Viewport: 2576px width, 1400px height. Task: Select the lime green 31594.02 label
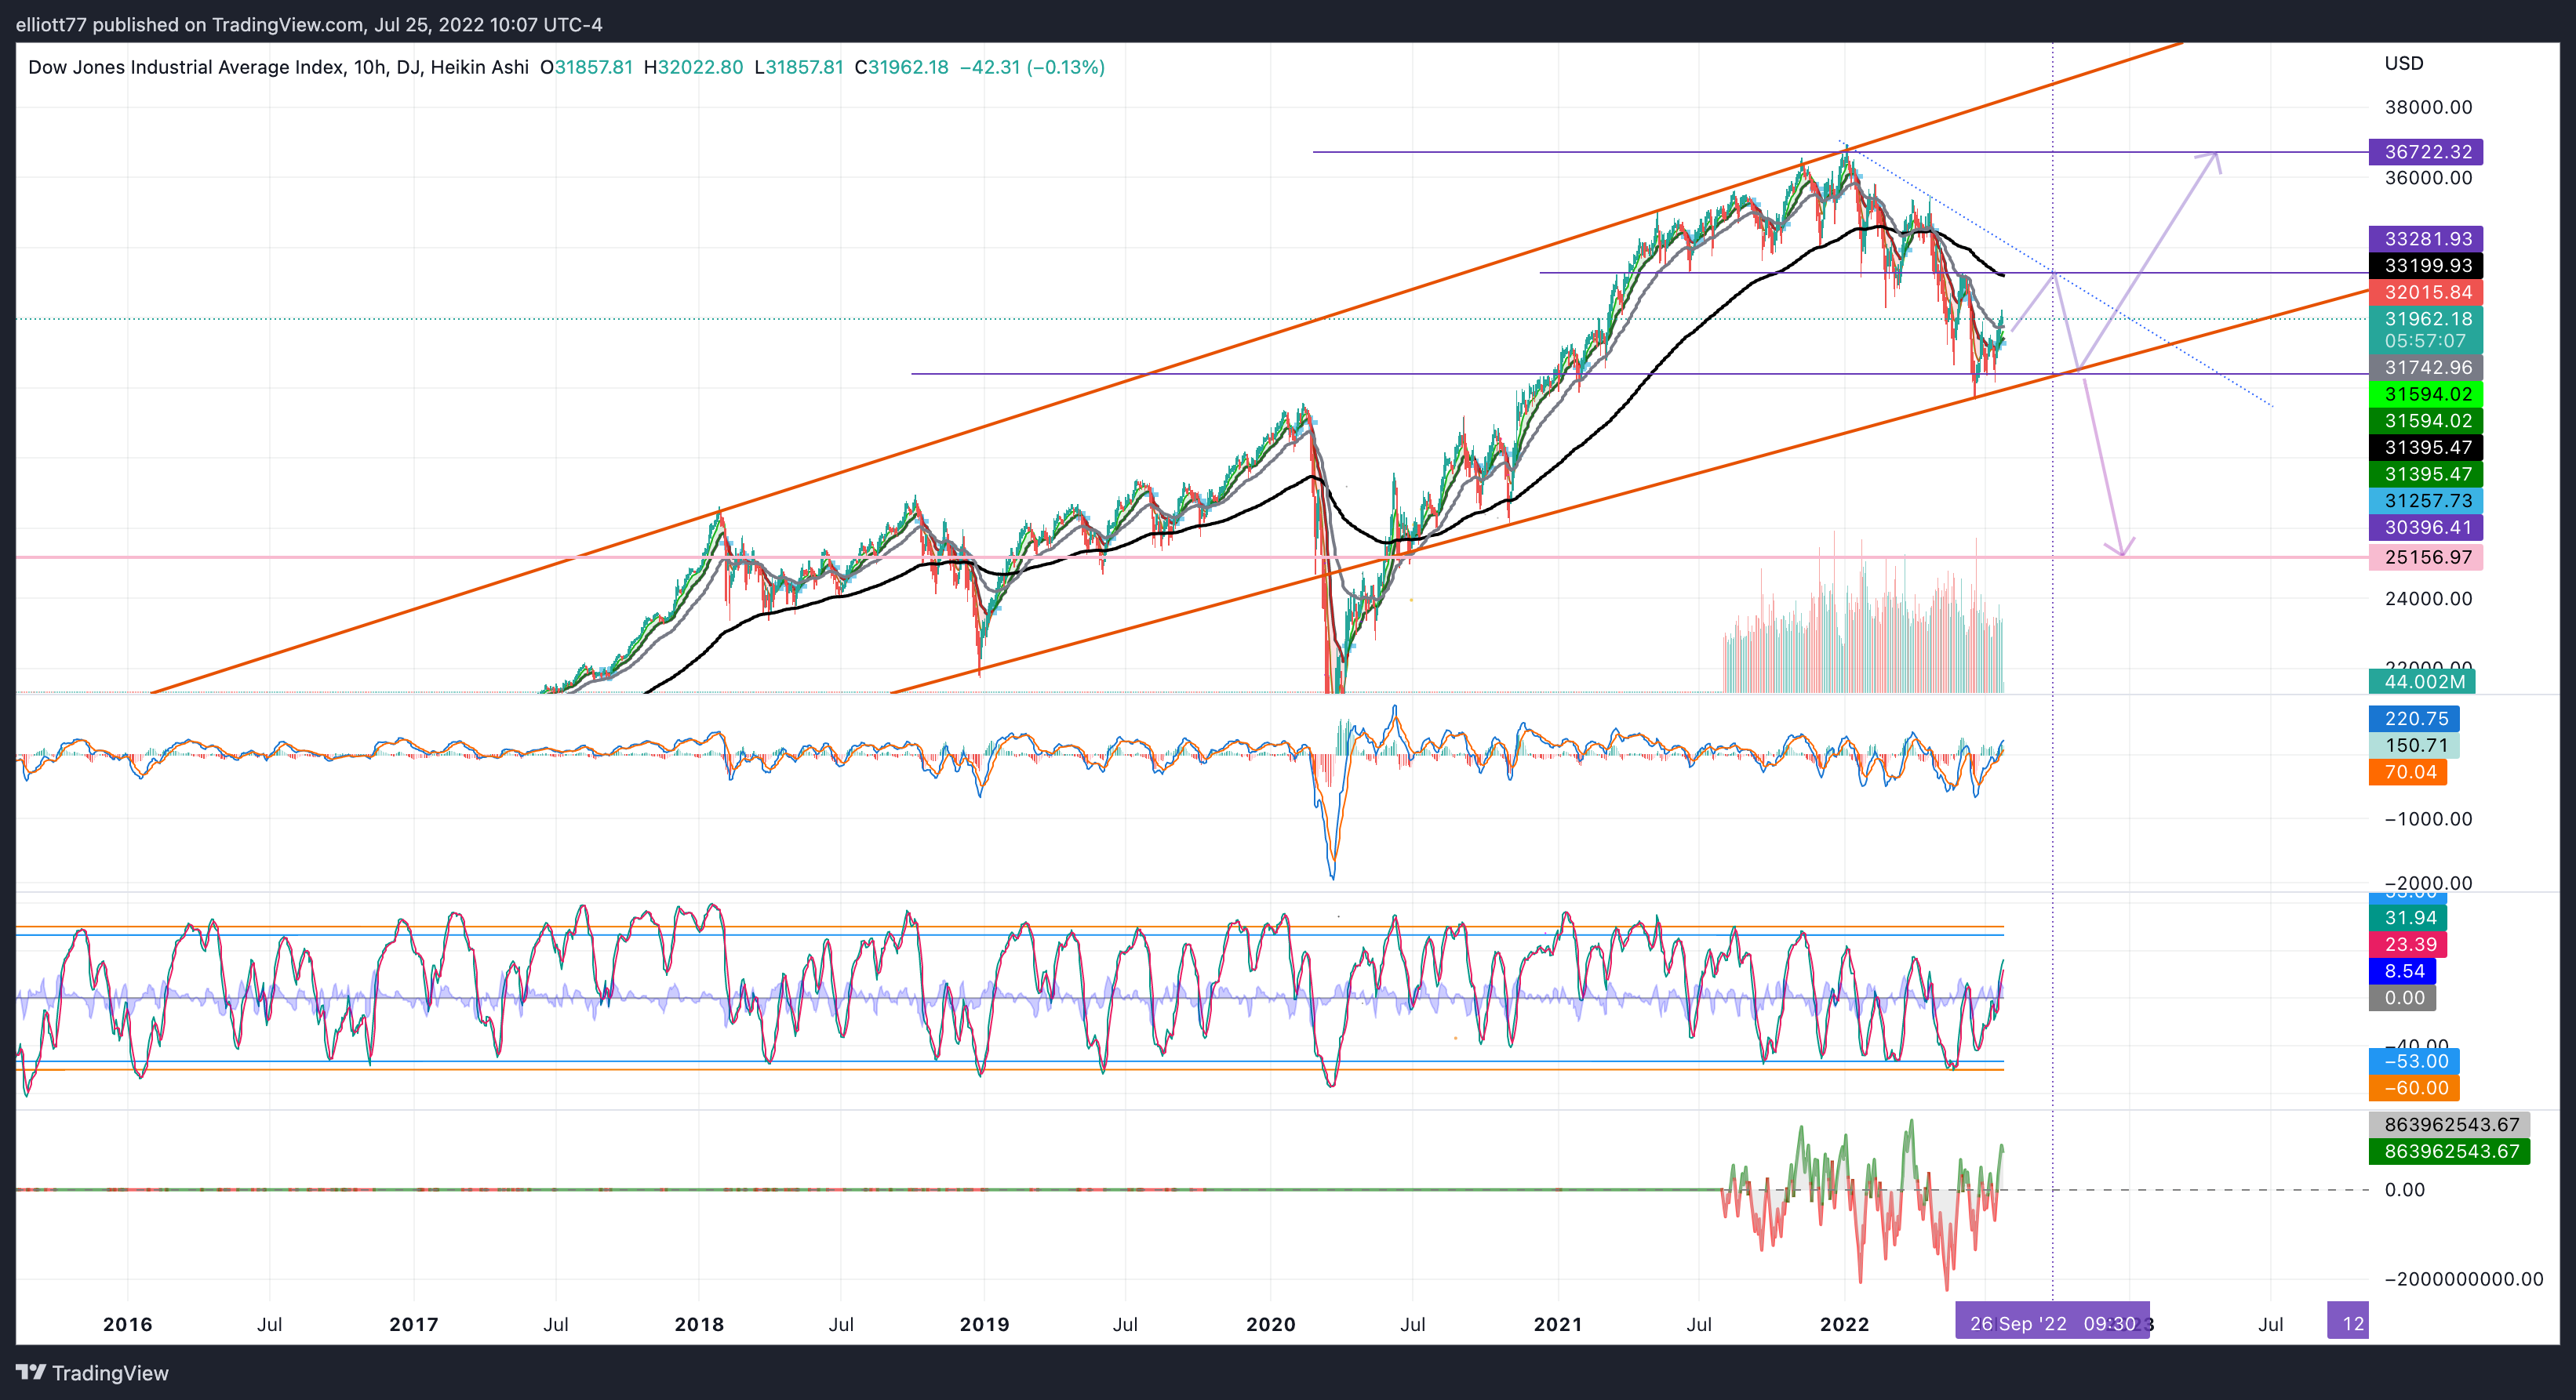click(x=2426, y=395)
